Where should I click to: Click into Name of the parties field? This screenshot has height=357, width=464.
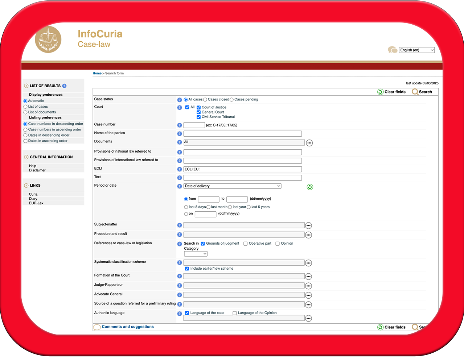pos(243,134)
